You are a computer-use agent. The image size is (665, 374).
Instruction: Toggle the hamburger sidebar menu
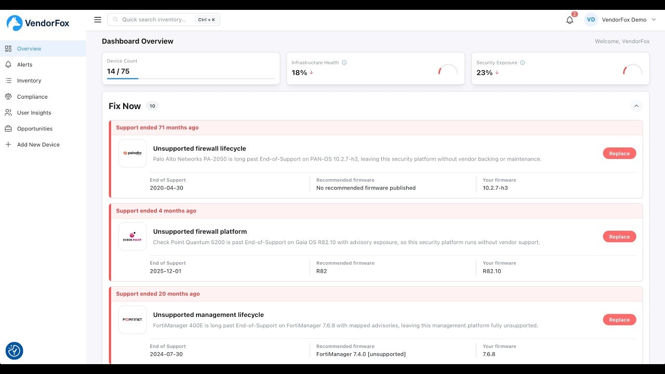tap(98, 20)
